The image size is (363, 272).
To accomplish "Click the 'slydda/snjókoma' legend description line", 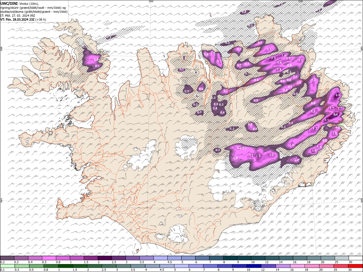I will pyautogui.click(x=34, y=12).
